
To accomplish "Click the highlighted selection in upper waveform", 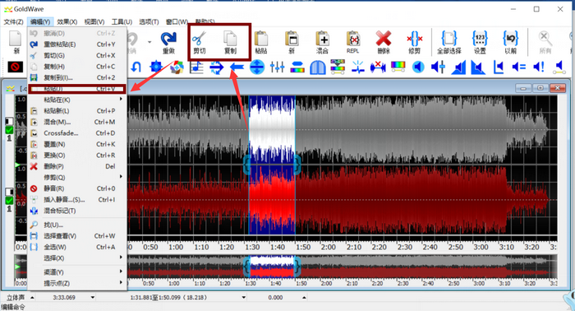I will [272, 129].
